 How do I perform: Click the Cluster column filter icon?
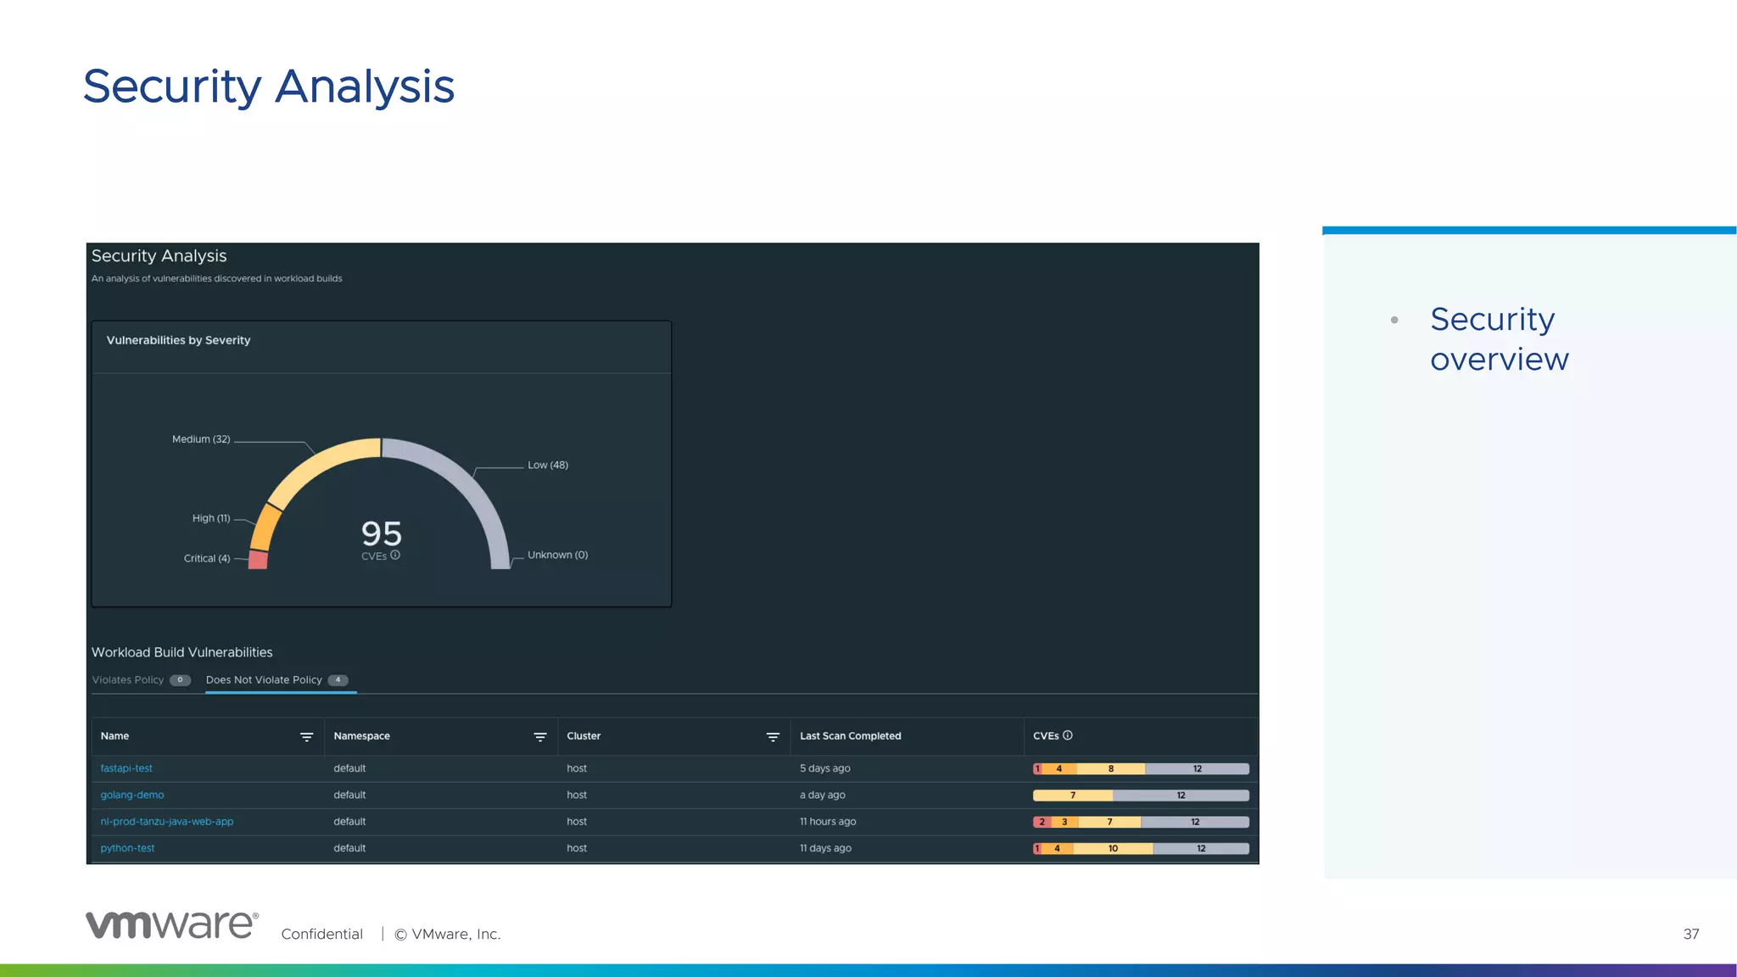coord(773,737)
